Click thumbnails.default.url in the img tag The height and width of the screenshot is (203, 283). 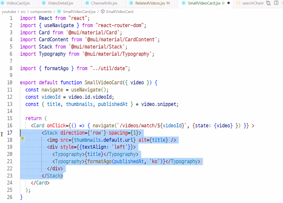tap(104, 140)
